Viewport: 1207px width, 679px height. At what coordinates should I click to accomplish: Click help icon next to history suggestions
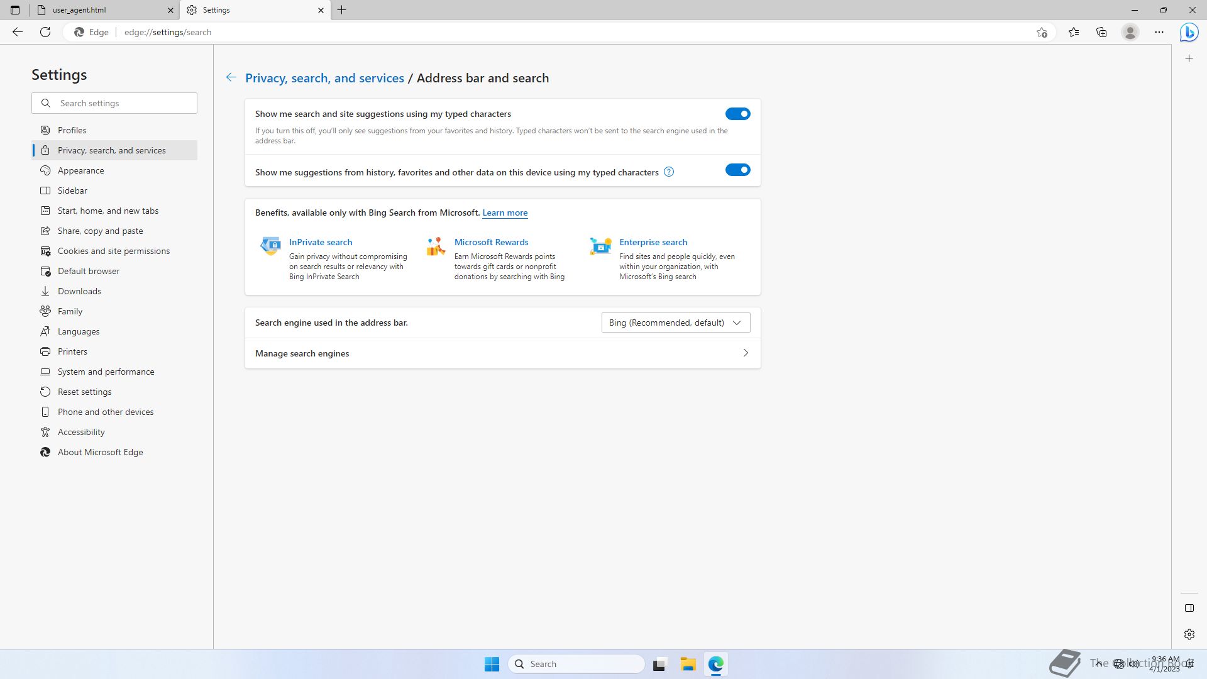coord(669,172)
